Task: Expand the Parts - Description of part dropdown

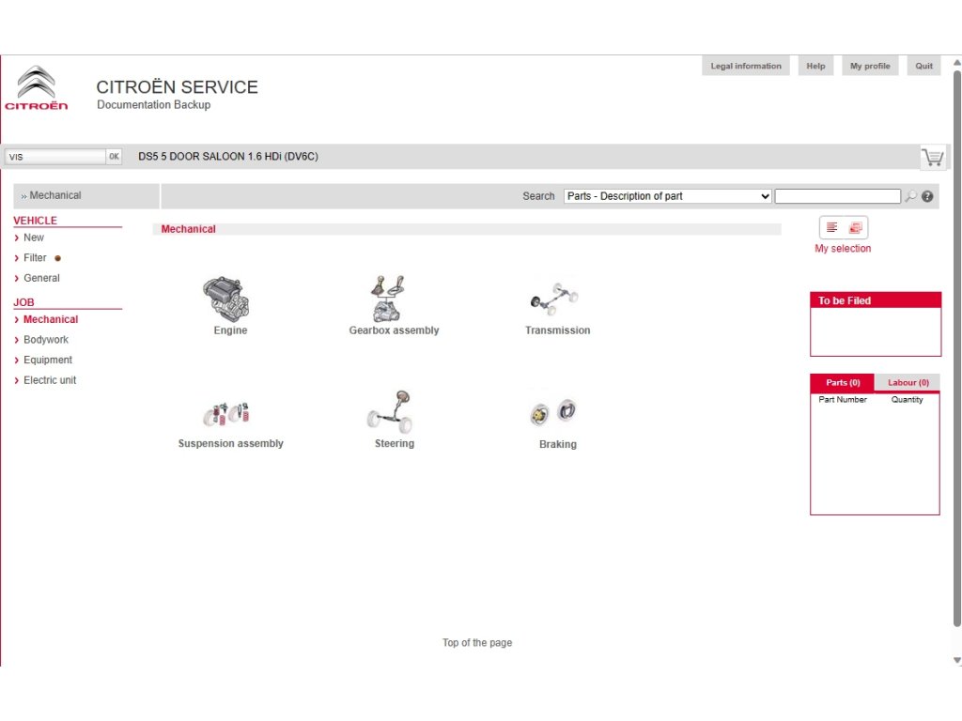Action: (667, 196)
